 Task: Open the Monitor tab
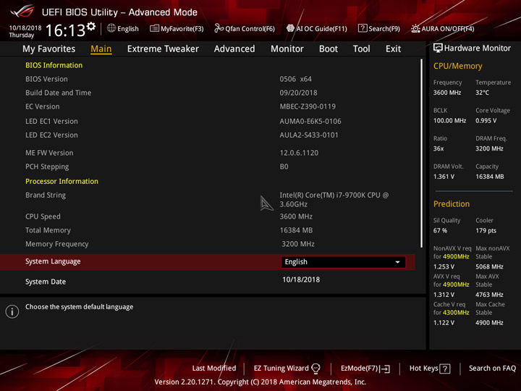pyautogui.click(x=287, y=49)
